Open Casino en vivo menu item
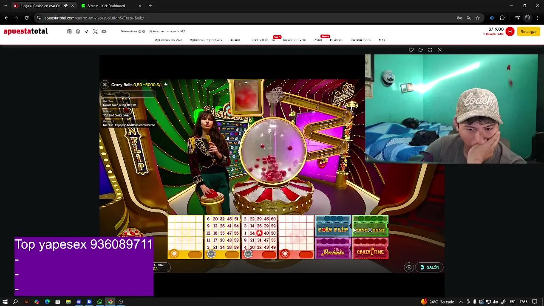This screenshot has width=544, height=306. (294, 40)
